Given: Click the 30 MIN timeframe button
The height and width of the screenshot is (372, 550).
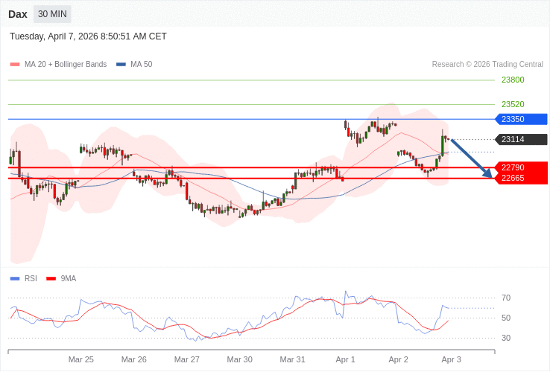Looking at the screenshot, I should (x=52, y=14).
